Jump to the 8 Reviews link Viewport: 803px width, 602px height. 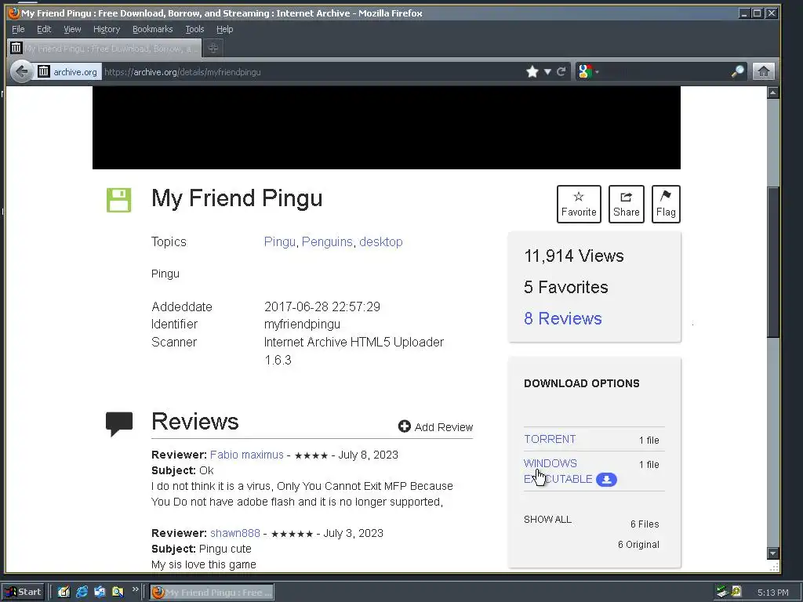coord(562,318)
